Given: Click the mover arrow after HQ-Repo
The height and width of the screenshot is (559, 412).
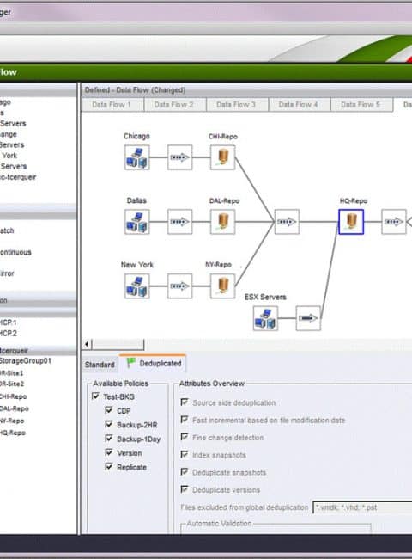Looking at the screenshot, I should coord(393,222).
